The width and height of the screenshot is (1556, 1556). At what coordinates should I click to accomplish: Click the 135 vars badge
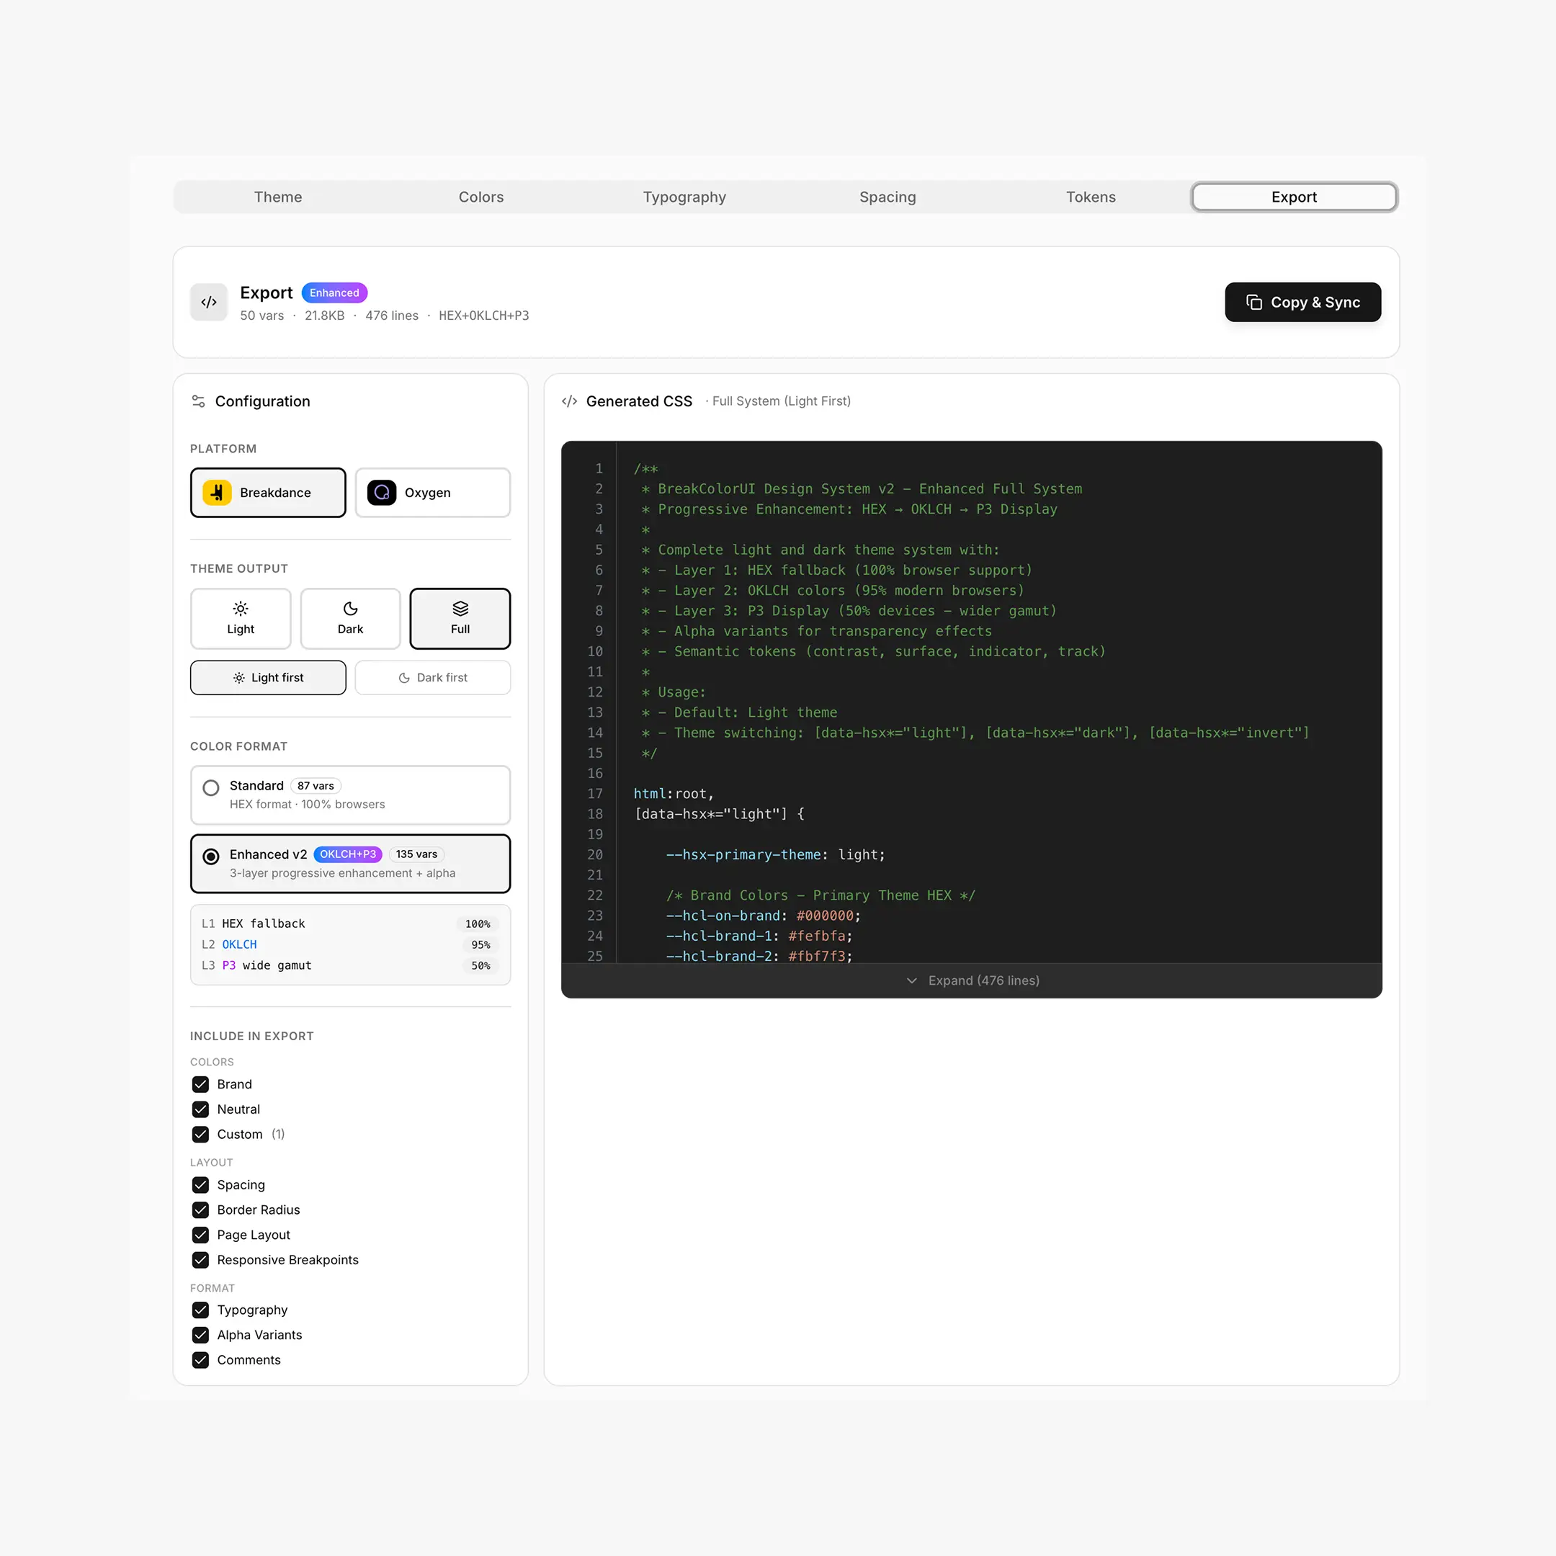pyautogui.click(x=416, y=854)
